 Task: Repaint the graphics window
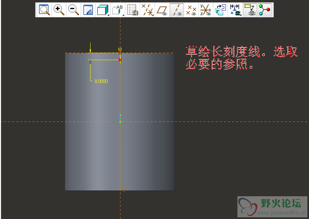tap(88, 10)
